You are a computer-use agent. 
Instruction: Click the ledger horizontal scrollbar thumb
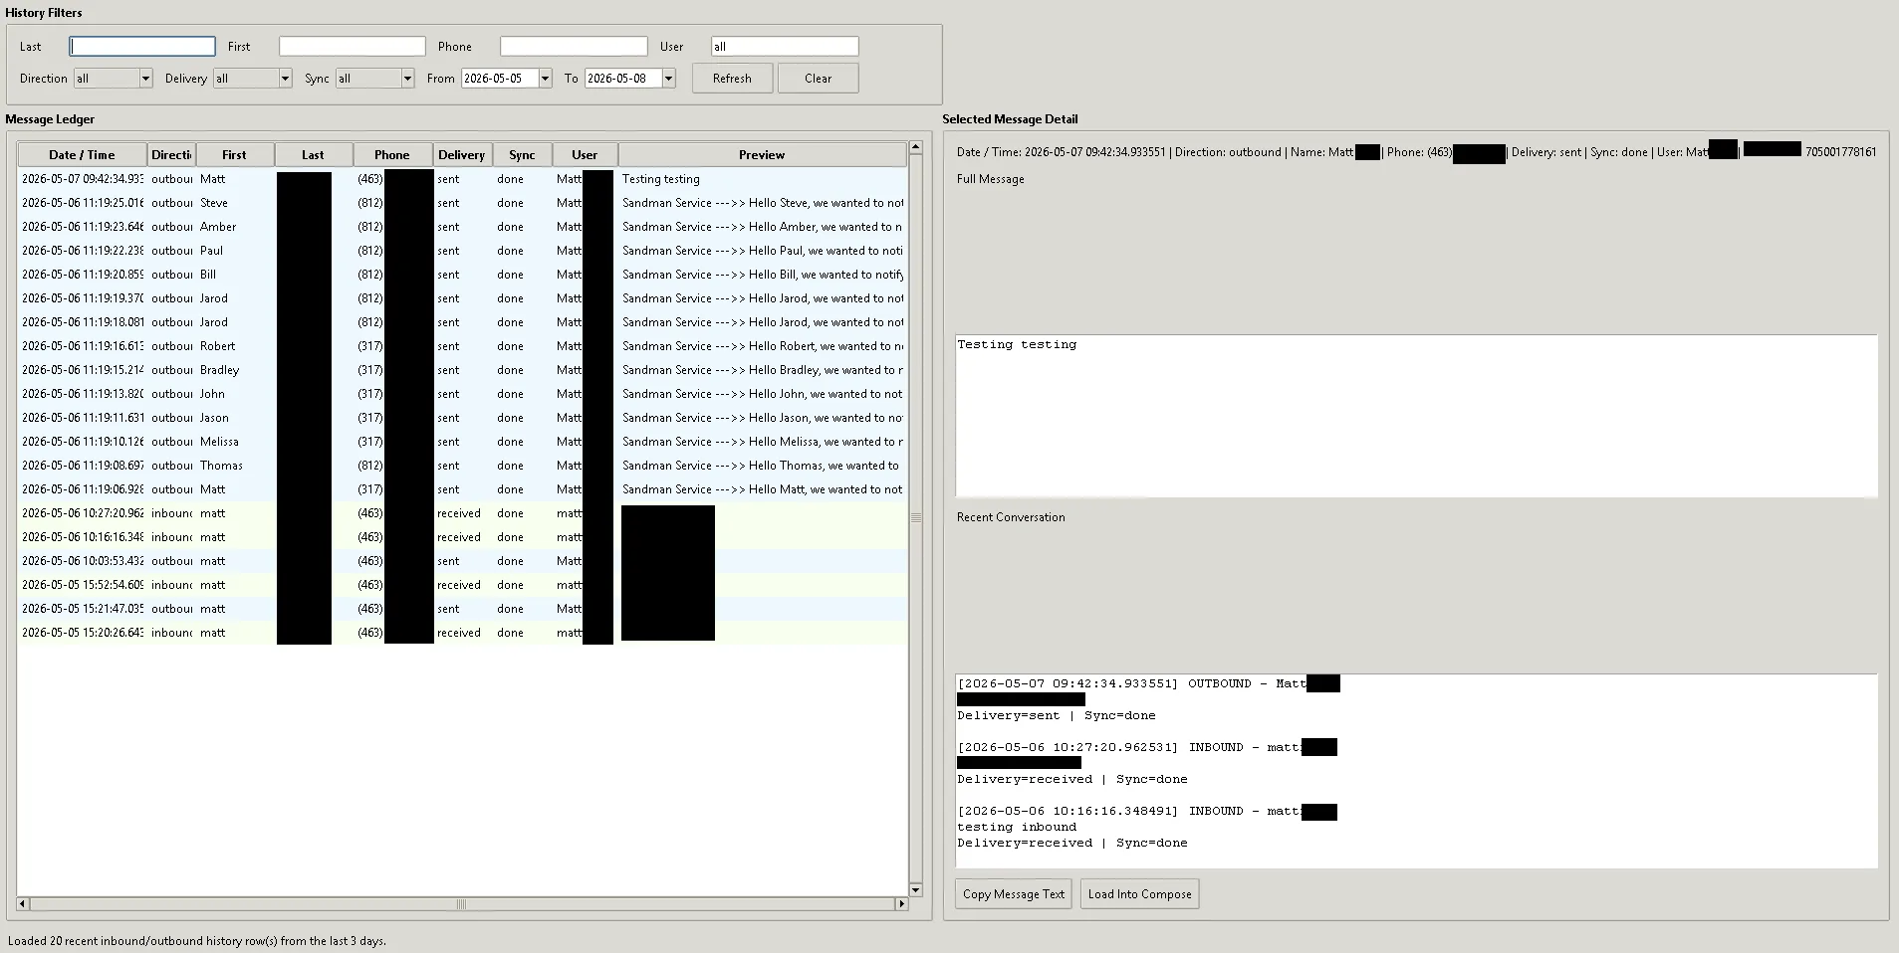click(461, 904)
